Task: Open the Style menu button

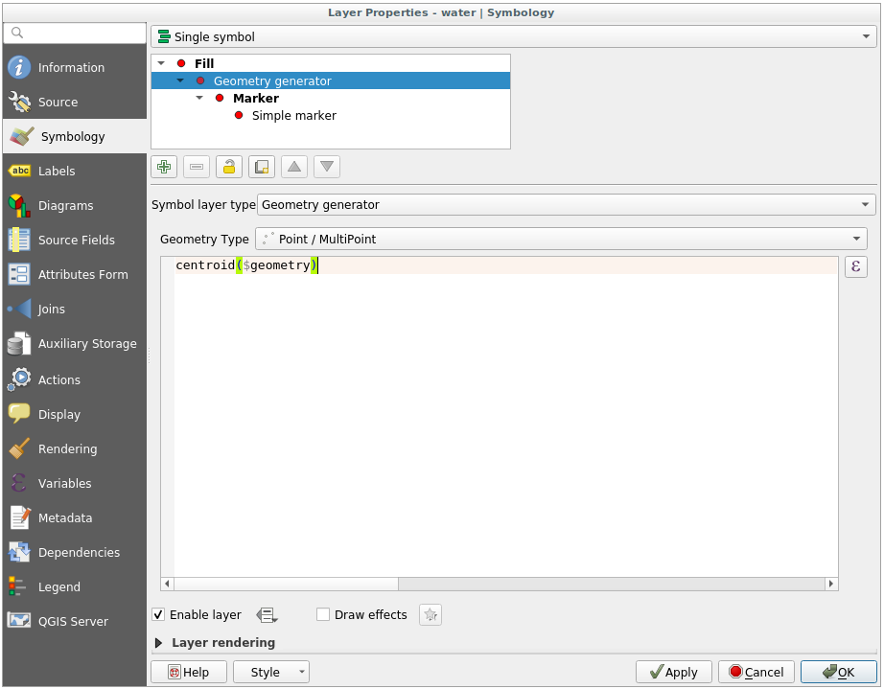Action: (270, 673)
